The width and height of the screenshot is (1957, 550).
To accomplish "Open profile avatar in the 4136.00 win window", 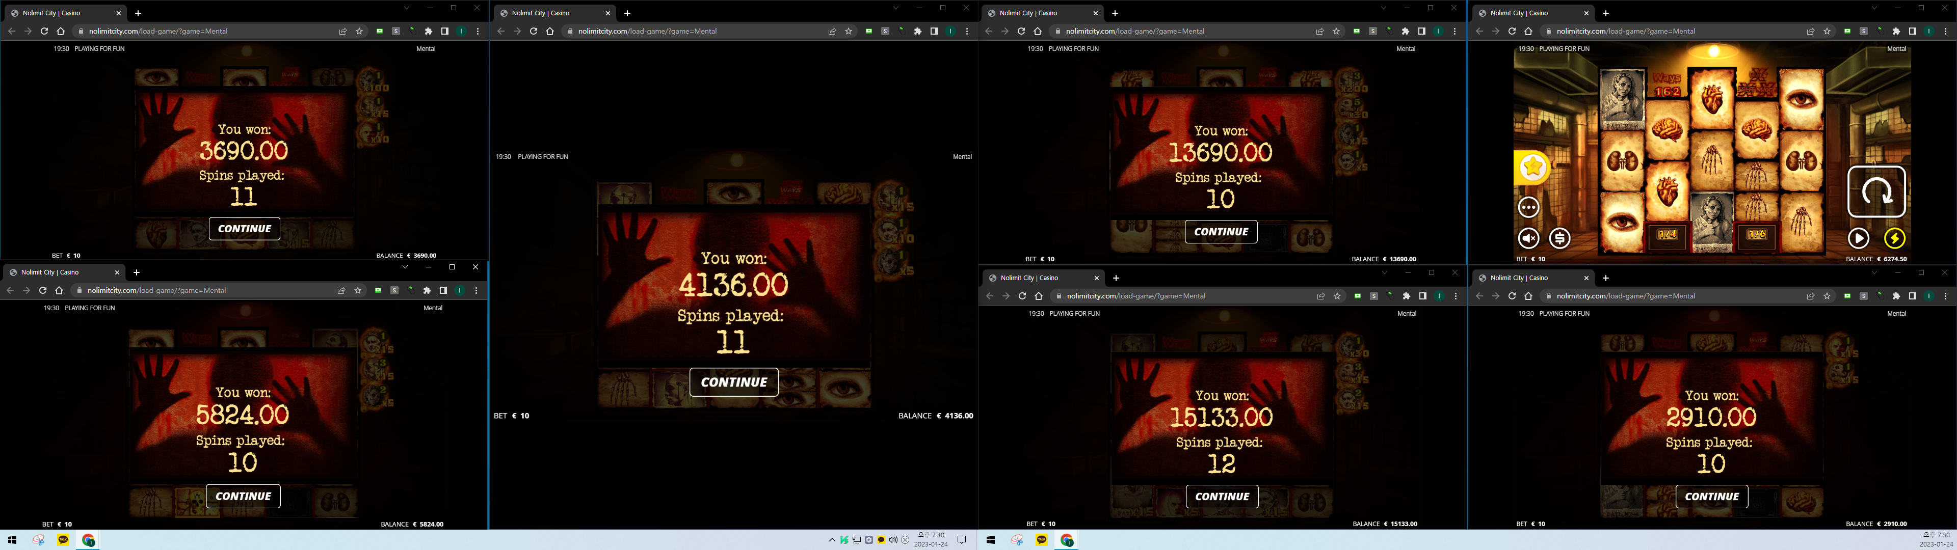I will [x=950, y=31].
